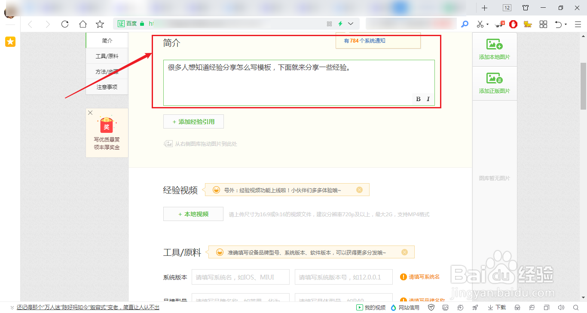This screenshot has width=587, height=313.
Task: Expand the undo history dropdown arrow
Action: click(566, 24)
